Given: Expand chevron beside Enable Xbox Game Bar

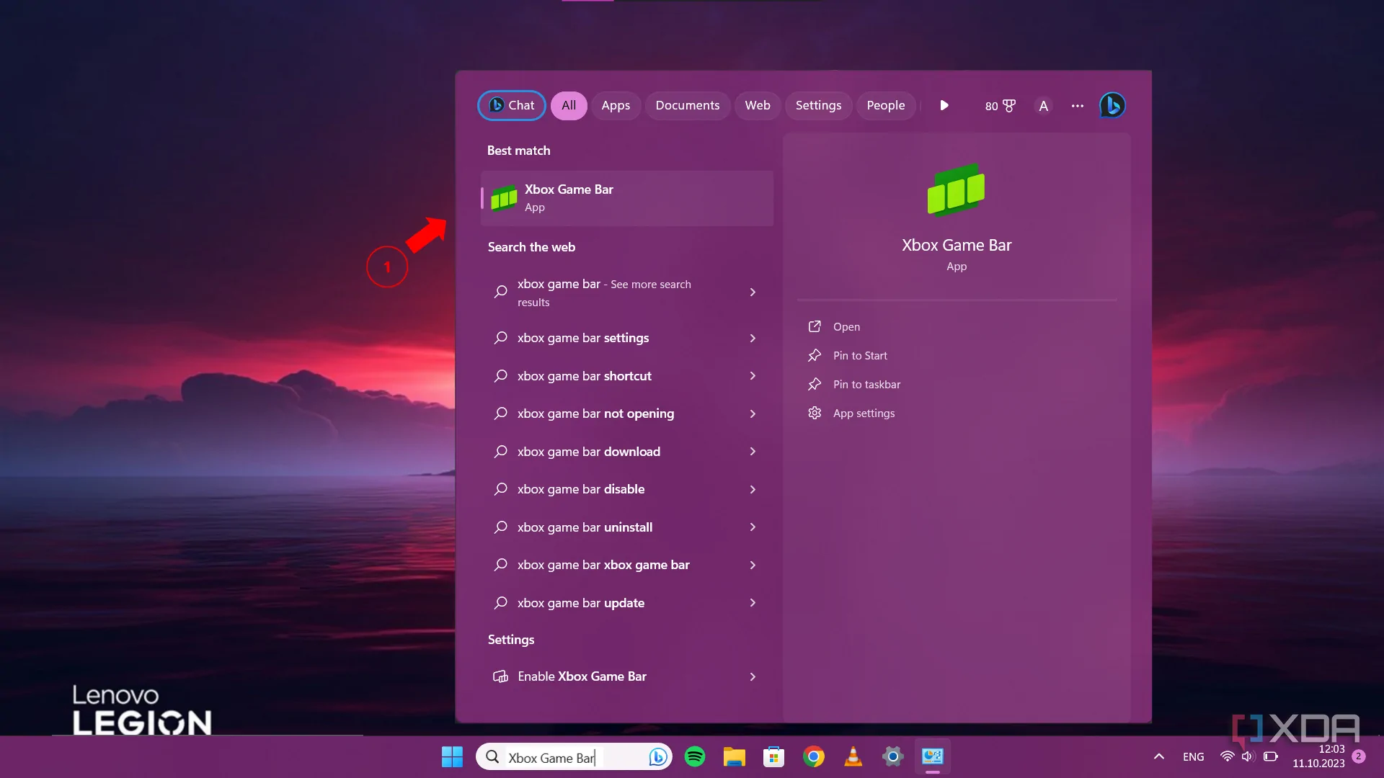Looking at the screenshot, I should 753,676.
